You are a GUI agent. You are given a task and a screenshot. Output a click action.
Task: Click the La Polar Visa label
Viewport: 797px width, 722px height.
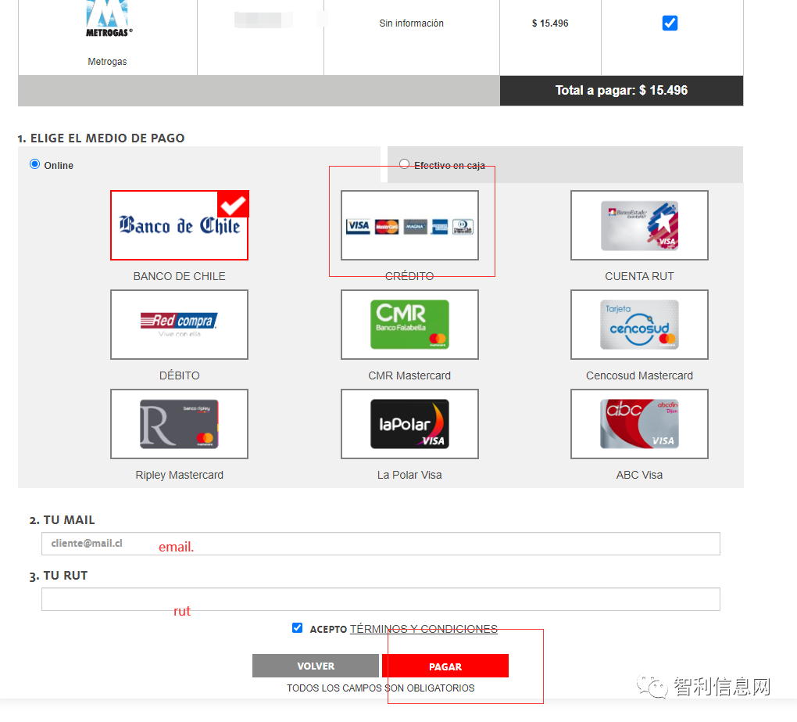pos(409,475)
